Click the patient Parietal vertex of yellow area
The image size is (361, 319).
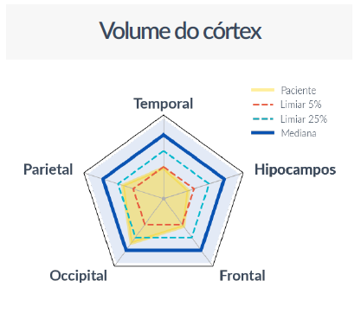click(122, 185)
